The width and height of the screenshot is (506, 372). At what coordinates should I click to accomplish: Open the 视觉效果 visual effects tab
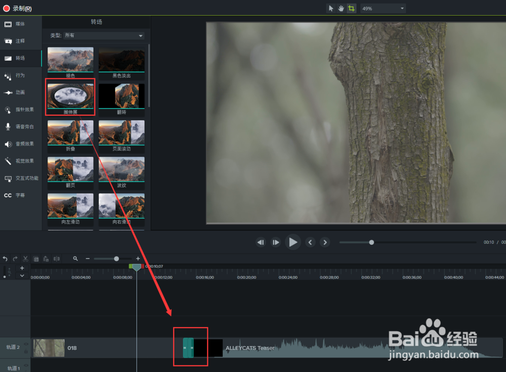(x=21, y=161)
